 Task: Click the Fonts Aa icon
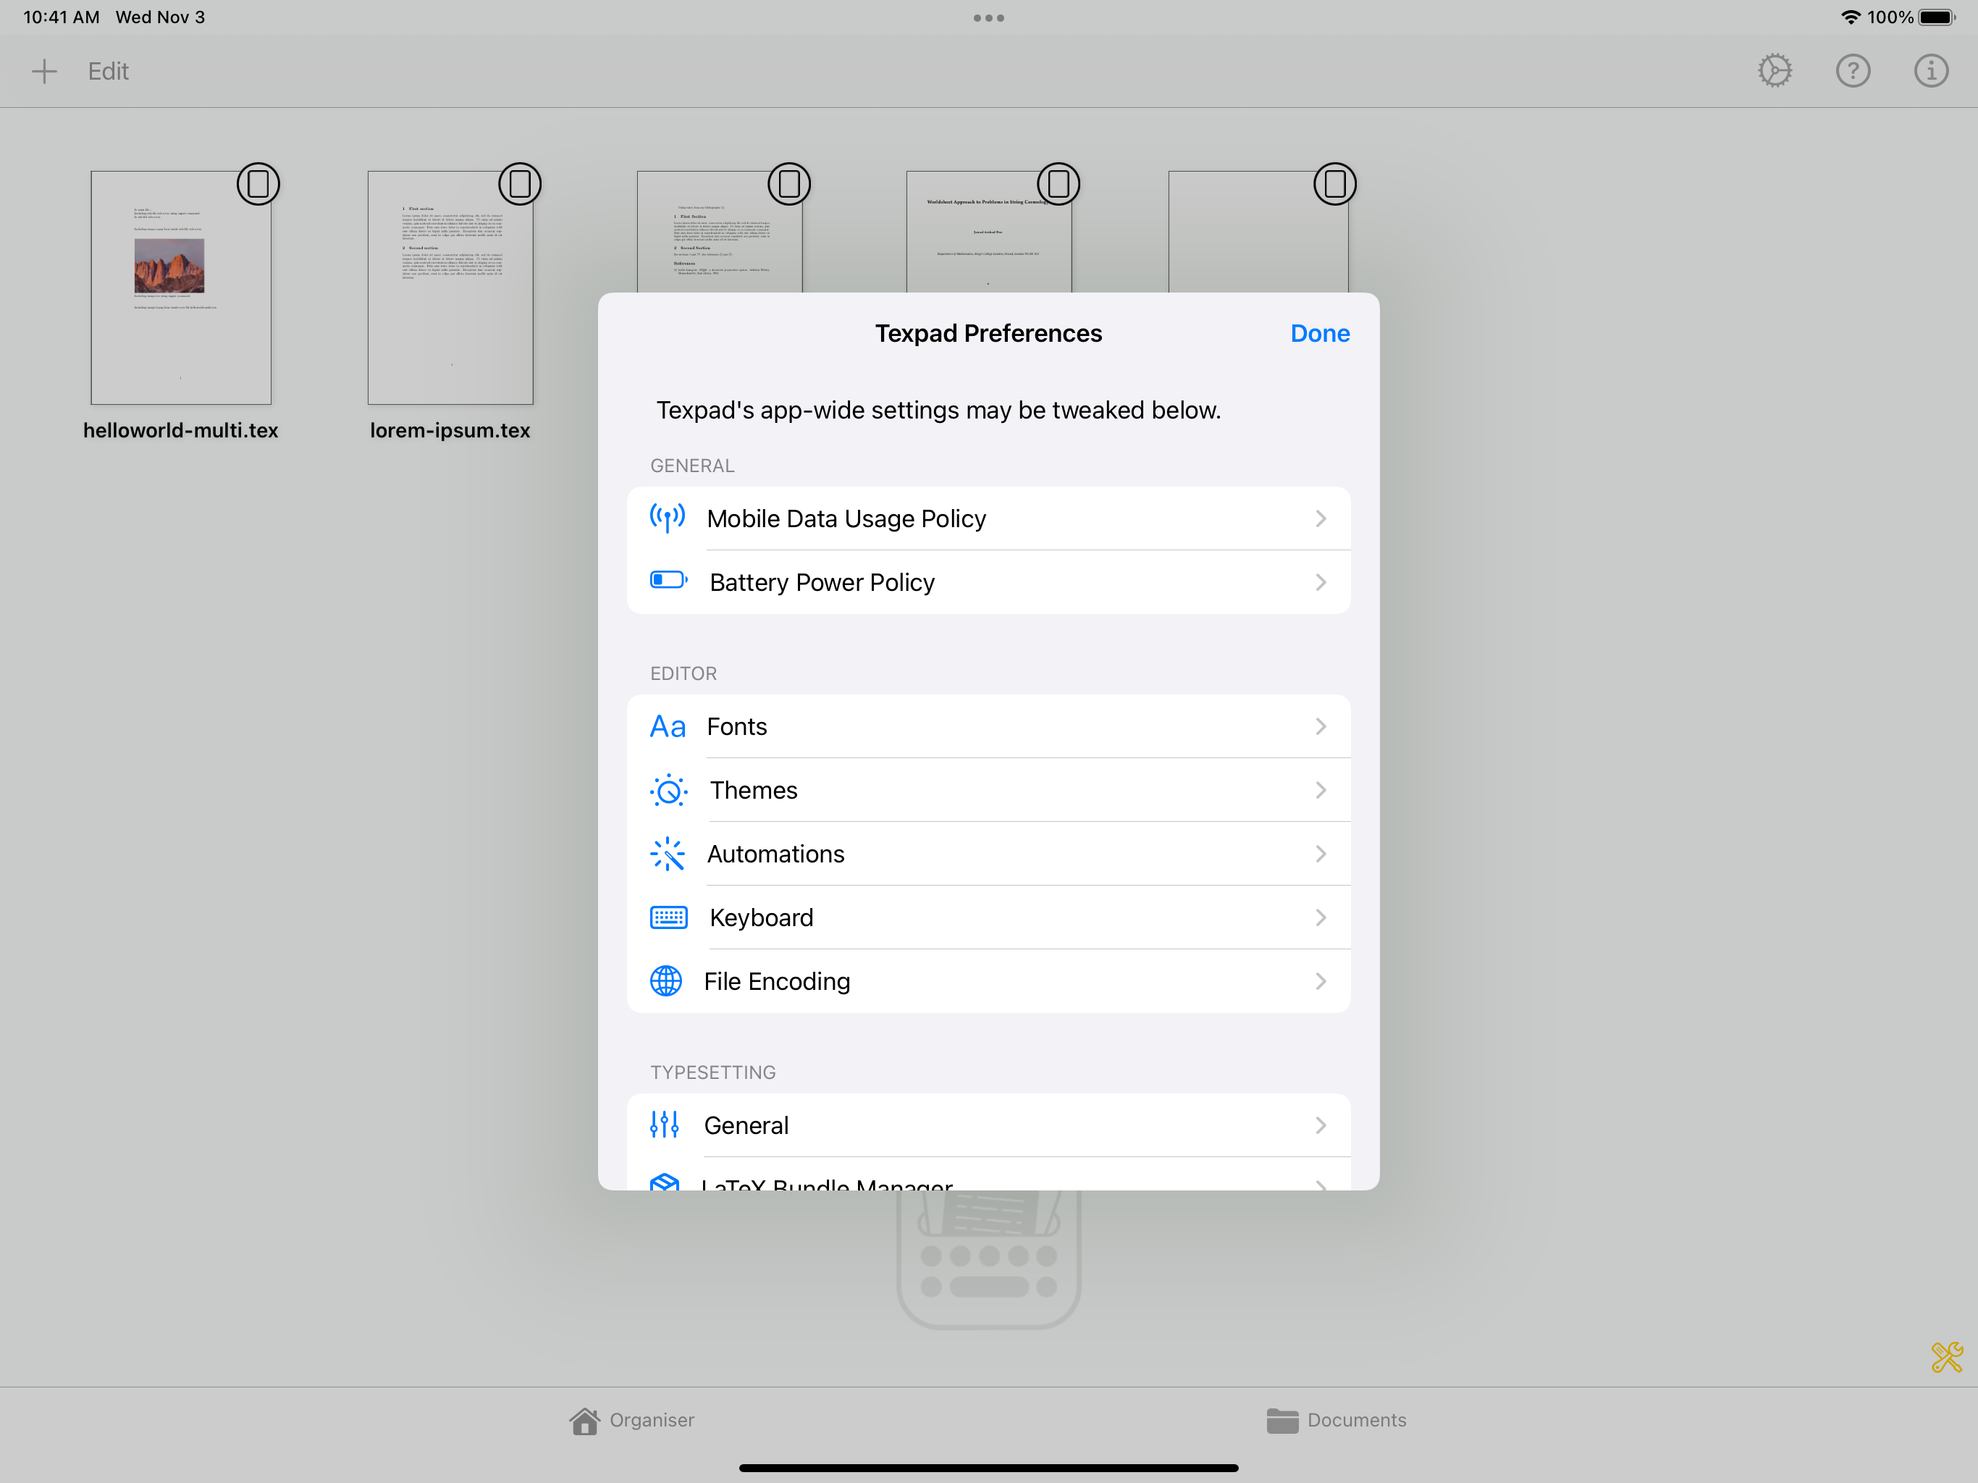(667, 726)
